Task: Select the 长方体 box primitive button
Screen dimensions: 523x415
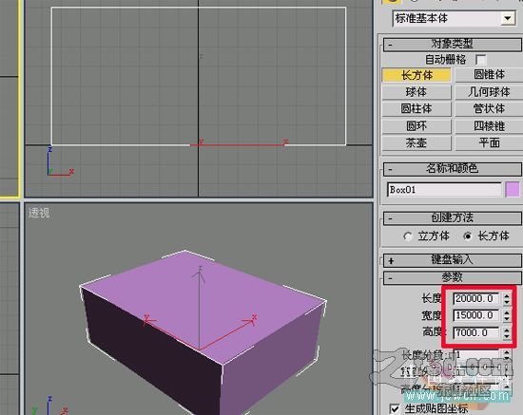Action: coord(416,75)
